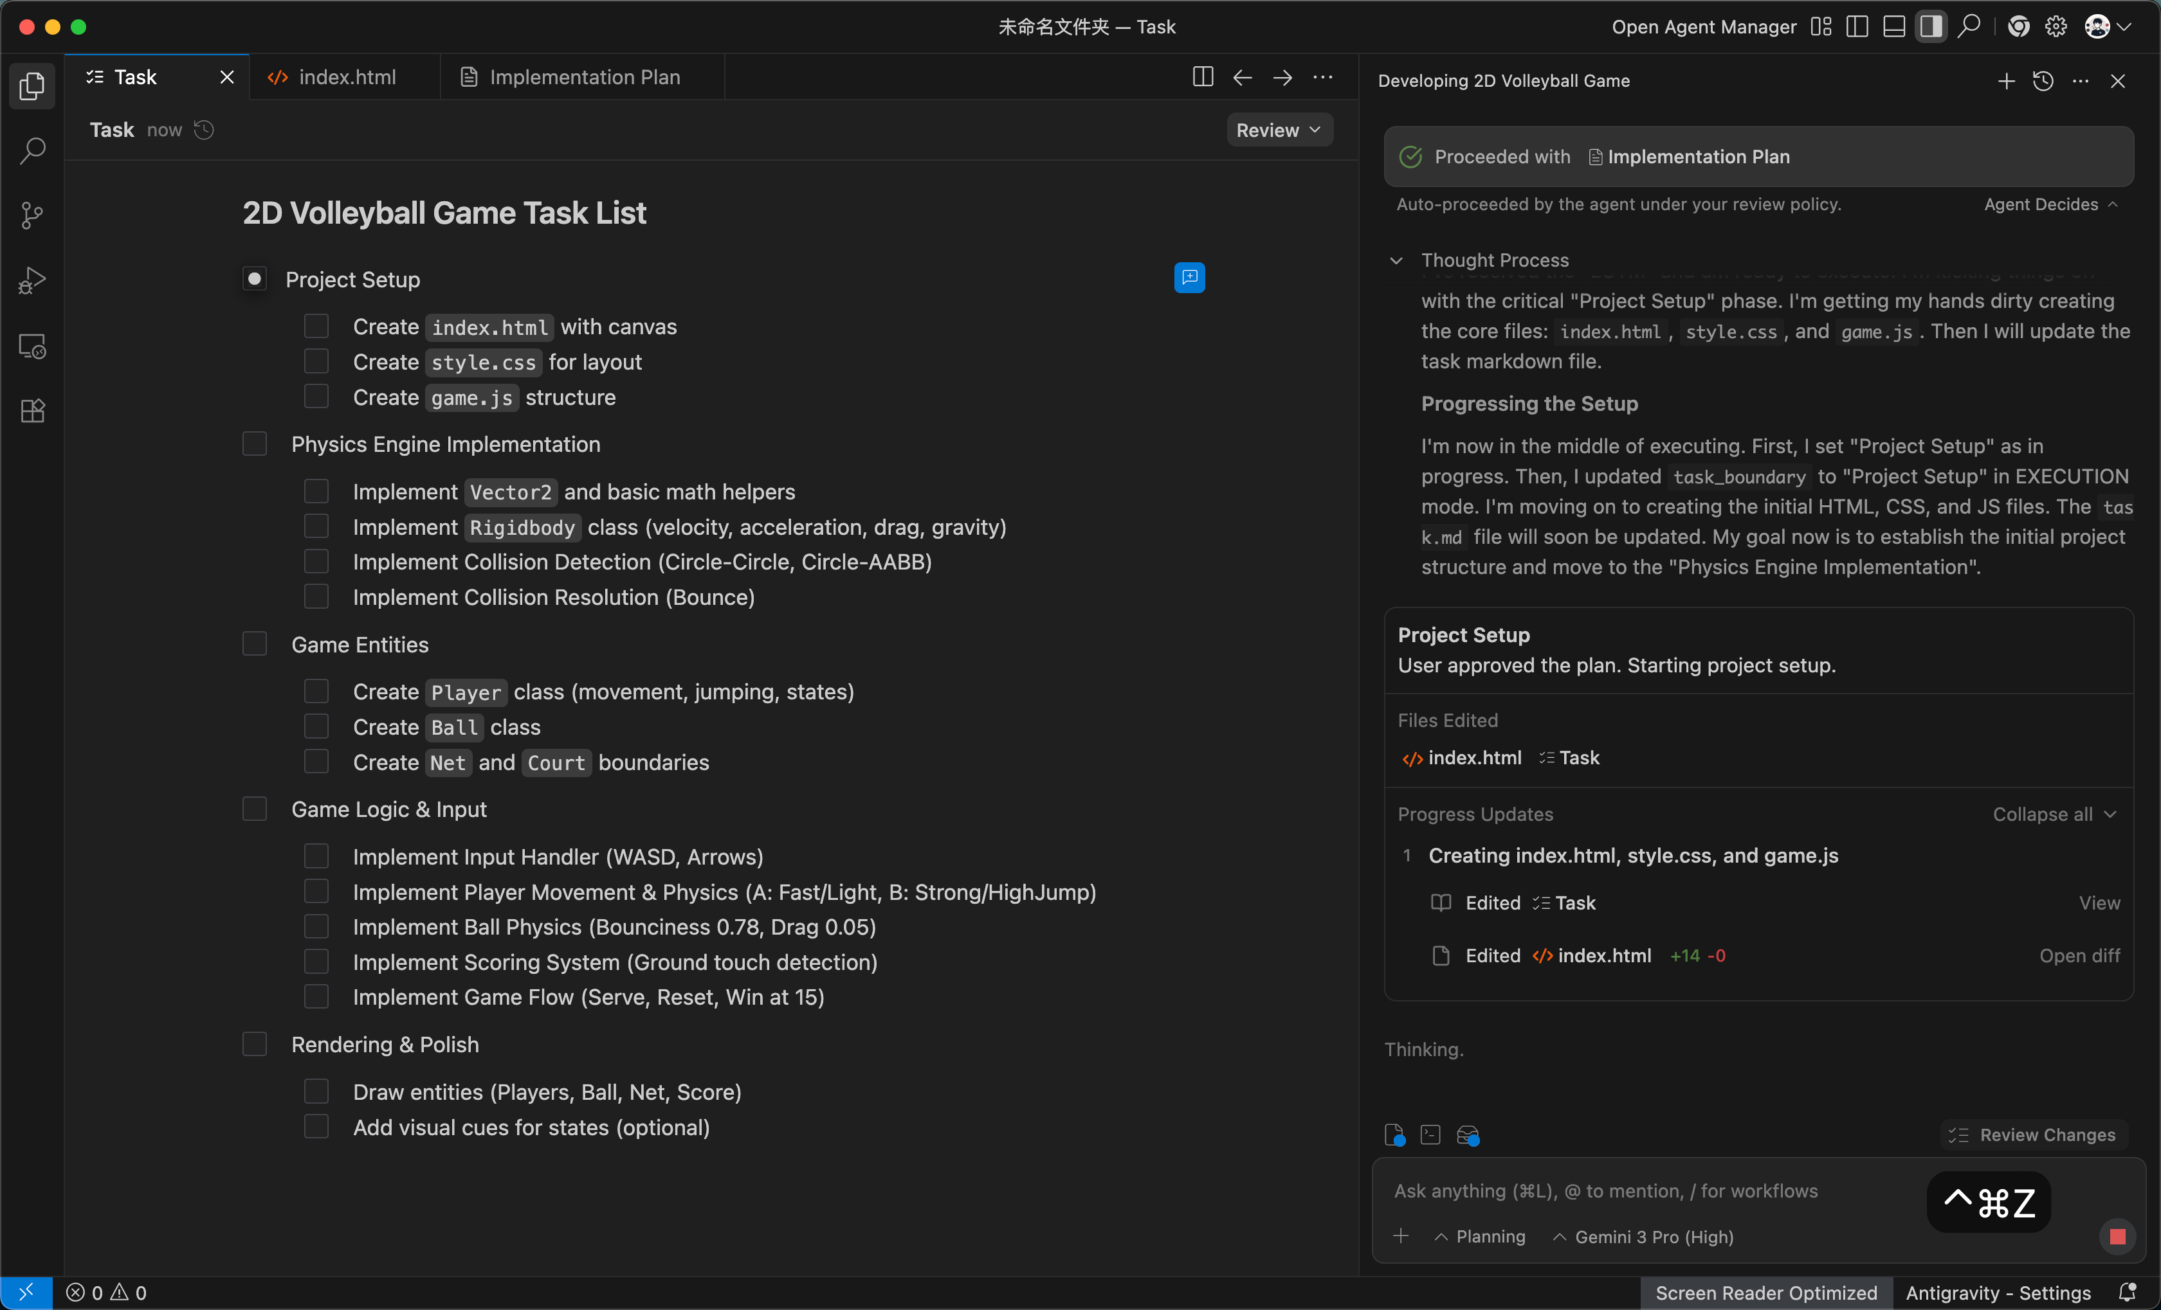Click the blue comment icon beside Project Setup

(1189, 278)
